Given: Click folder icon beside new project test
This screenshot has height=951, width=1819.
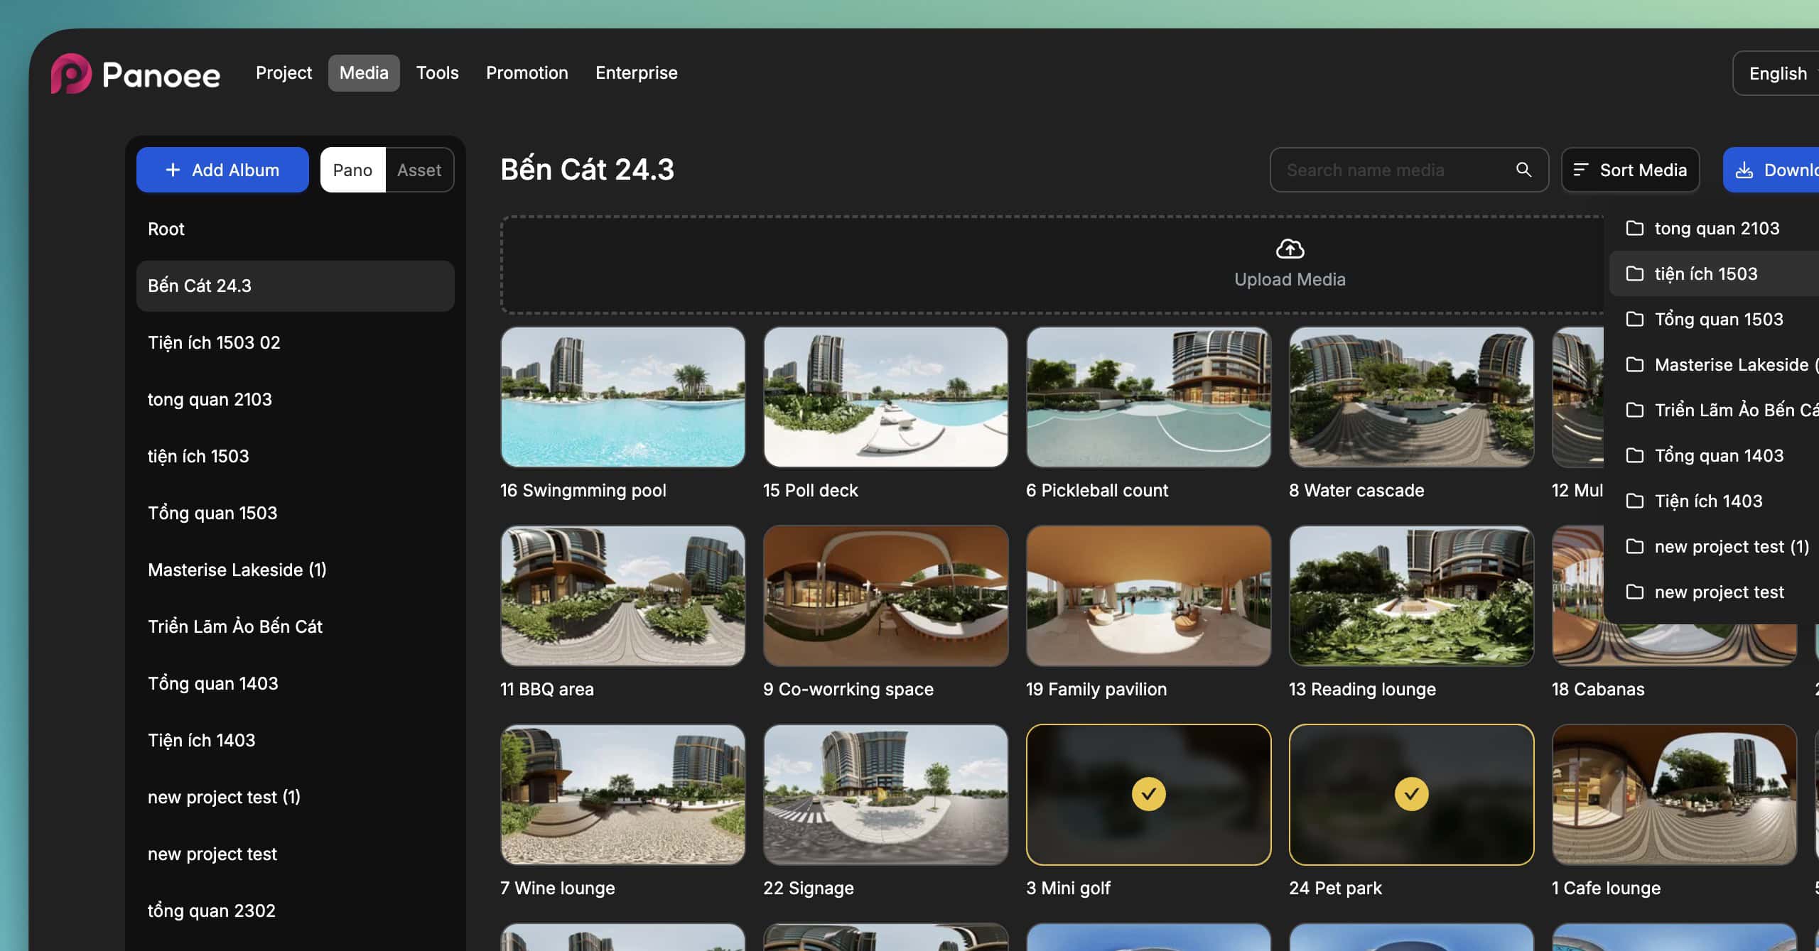Looking at the screenshot, I should (x=1635, y=592).
